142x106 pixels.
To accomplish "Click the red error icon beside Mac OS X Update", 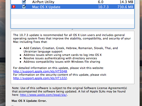I will pyautogui.click(x=14, y=7).
